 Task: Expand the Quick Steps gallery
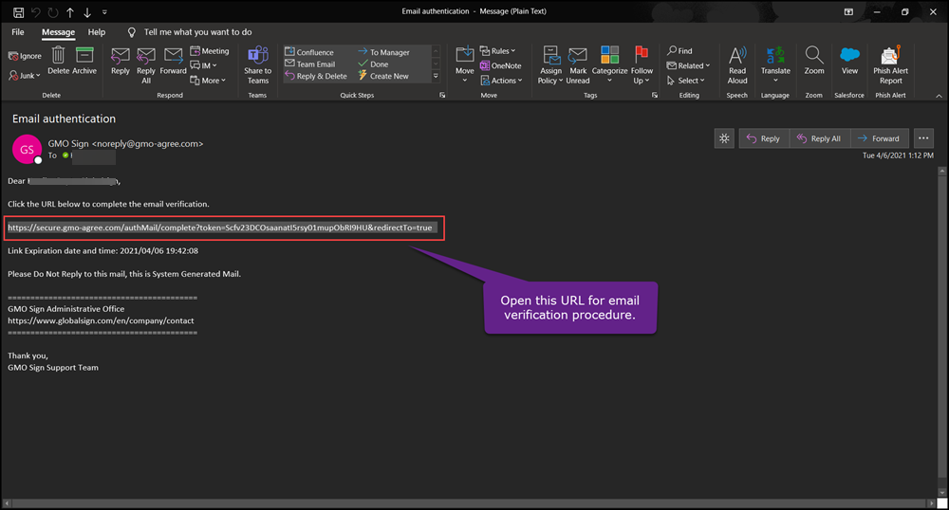436,76
